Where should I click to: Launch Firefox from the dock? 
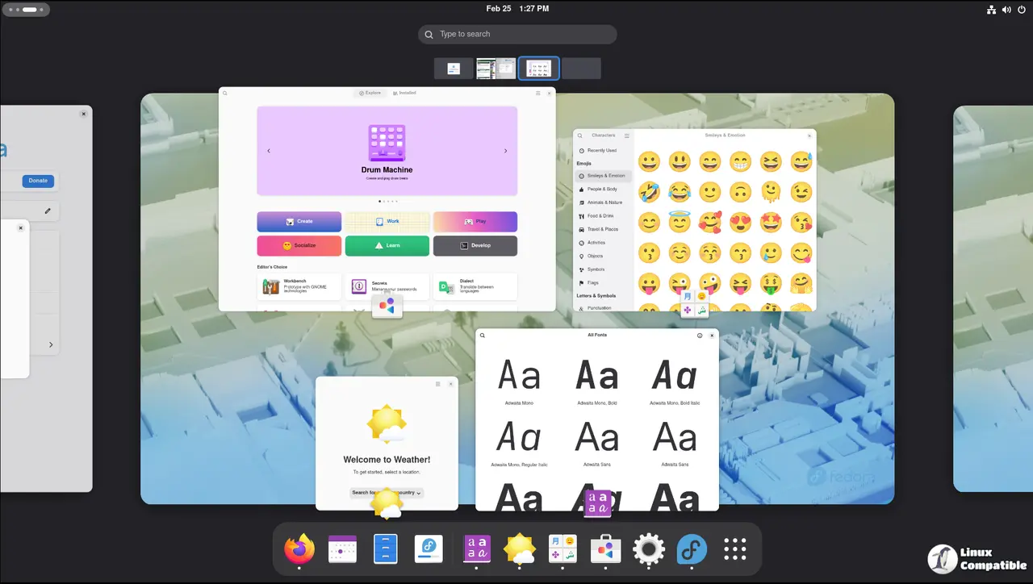tap(299, 549)
